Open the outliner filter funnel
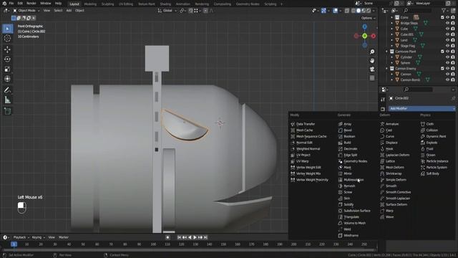This screenshot has height=258, width=458. [444, 11]
